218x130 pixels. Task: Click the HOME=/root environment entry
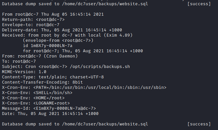[x=49, y=98]
